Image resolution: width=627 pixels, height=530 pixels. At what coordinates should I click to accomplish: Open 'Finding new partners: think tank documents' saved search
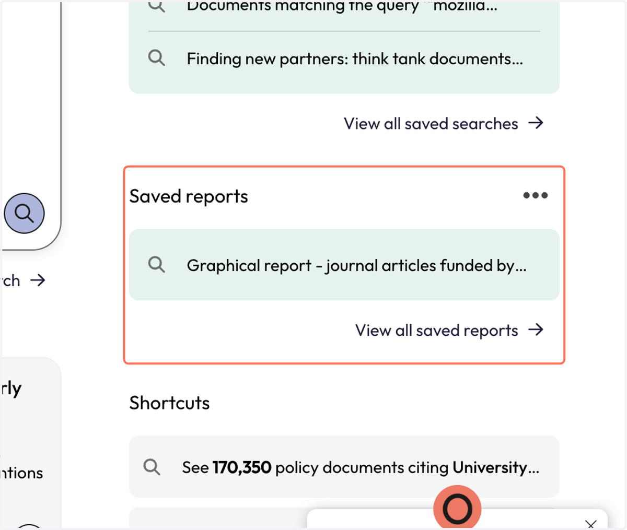point(344,58)
